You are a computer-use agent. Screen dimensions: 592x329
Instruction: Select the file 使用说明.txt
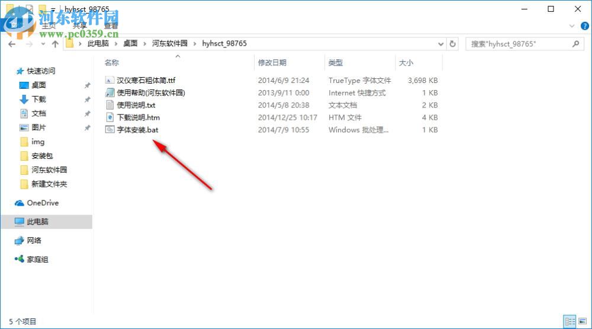(136, 105)
